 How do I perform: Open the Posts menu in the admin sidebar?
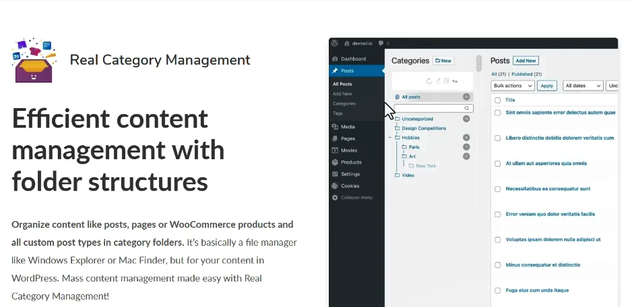356,71
